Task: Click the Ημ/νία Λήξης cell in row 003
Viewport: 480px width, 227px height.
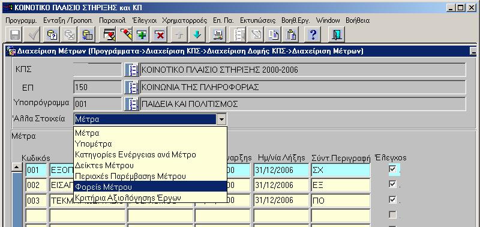Action: (281, 201)
